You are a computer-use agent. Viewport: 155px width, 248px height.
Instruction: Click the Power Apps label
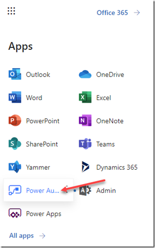[44, 214]
